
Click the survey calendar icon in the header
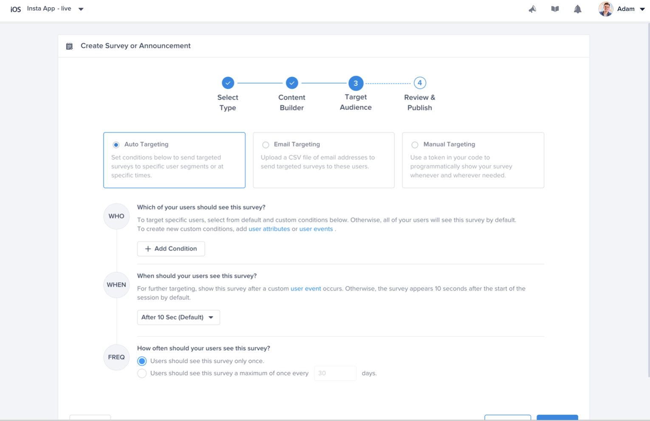(x=69, y=45)
